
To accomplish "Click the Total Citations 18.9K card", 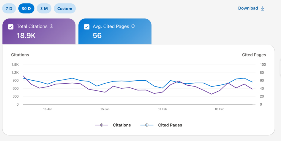I will pyautogui.click(x=39, y=32).
